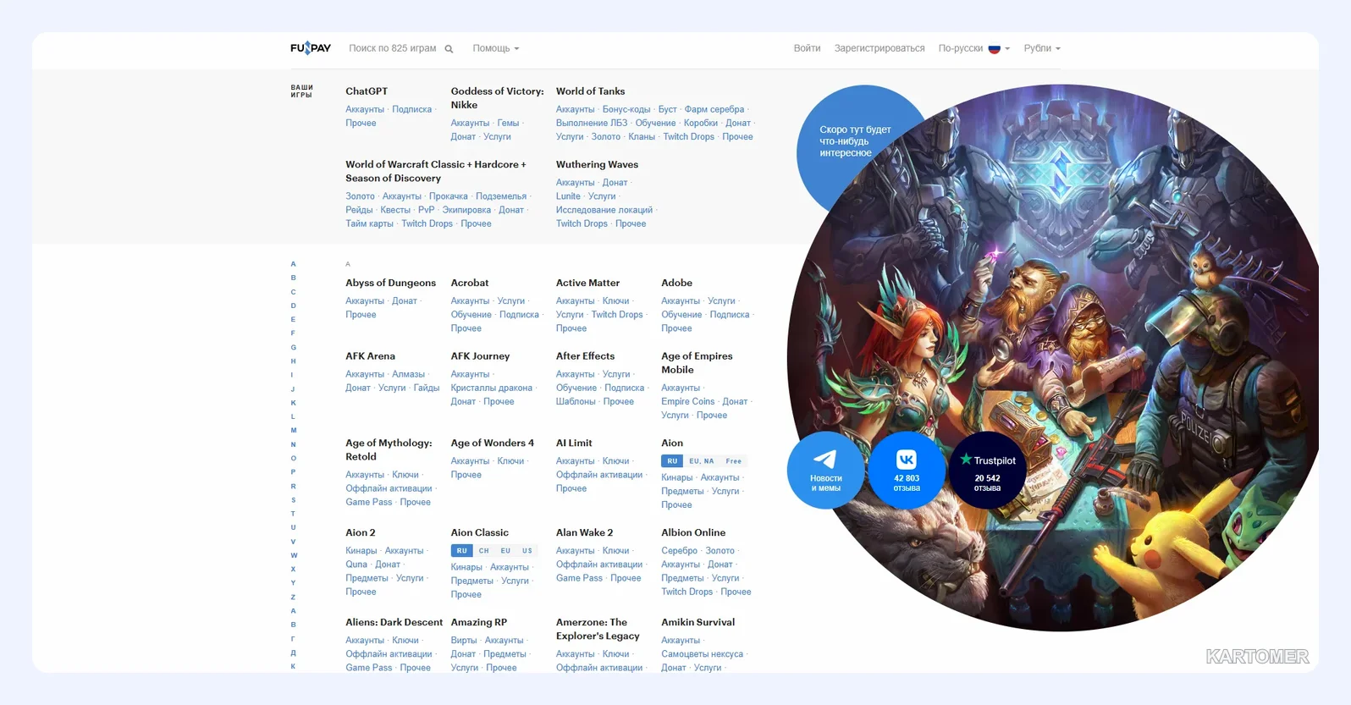Image resolution: width=1351 pixels, height=705 pixels.
Task: Click Самоцветы нексуса under Amikin Survival
Action: tap(702, 654)
